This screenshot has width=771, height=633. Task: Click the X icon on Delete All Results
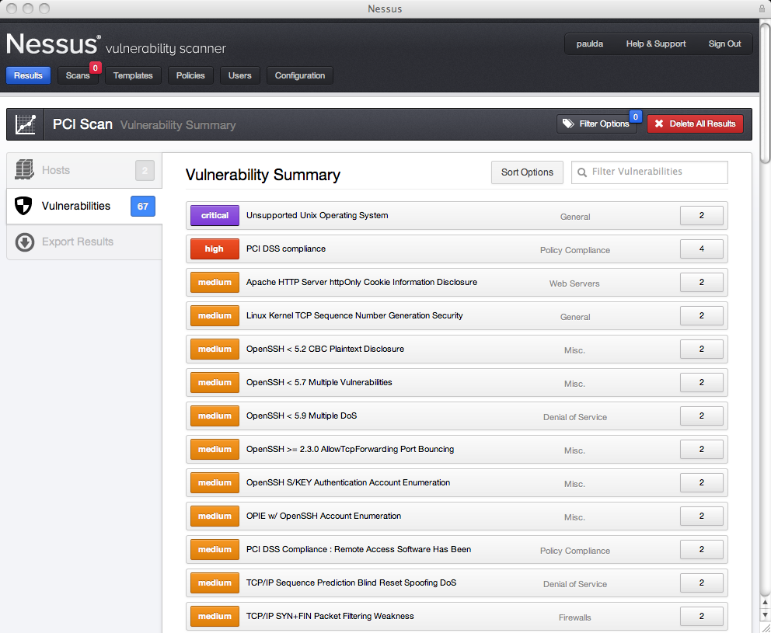pos(659,123)
